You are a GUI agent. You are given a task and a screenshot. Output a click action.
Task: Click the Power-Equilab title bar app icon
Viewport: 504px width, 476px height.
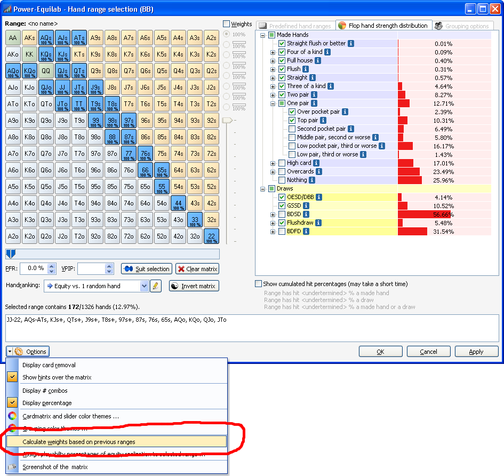pos(7,9)
